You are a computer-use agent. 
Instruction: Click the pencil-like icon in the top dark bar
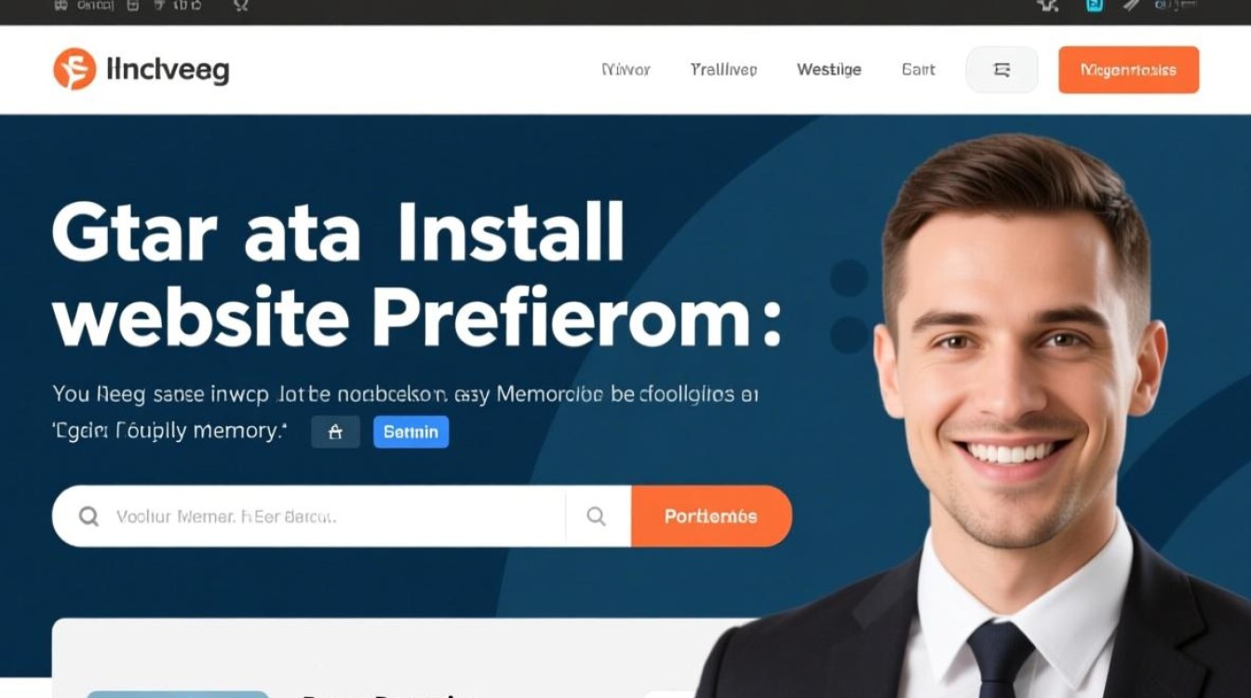click(x=1132, y=6)
